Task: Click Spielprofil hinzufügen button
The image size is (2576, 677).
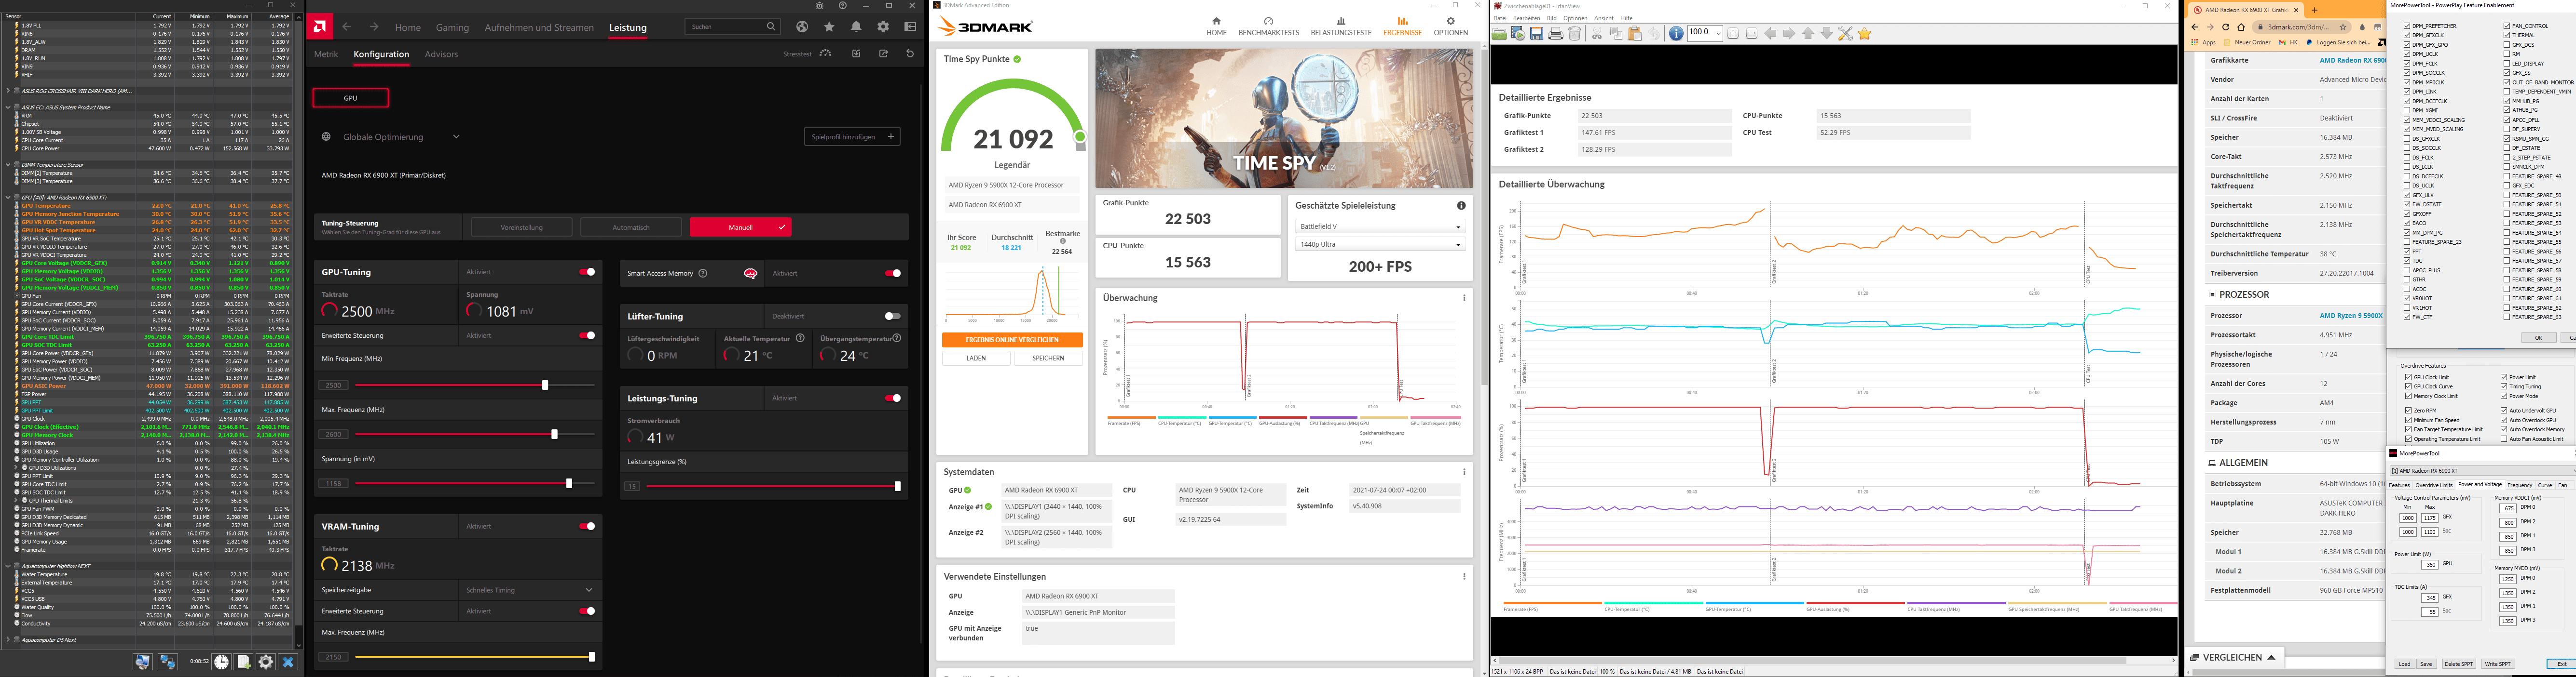Action: point(852,137)
